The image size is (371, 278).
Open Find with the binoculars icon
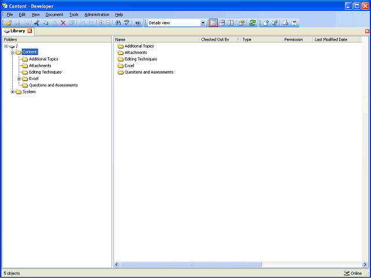coord(118,23)
